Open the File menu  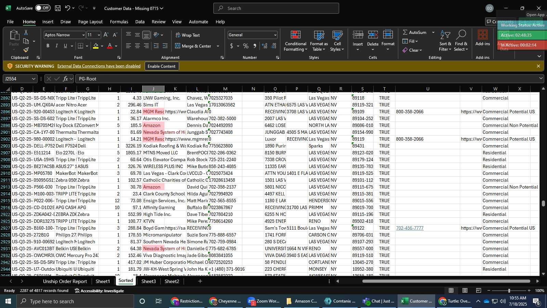point(11,22)
